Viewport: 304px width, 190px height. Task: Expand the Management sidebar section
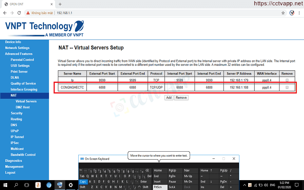tap(14, 166)
